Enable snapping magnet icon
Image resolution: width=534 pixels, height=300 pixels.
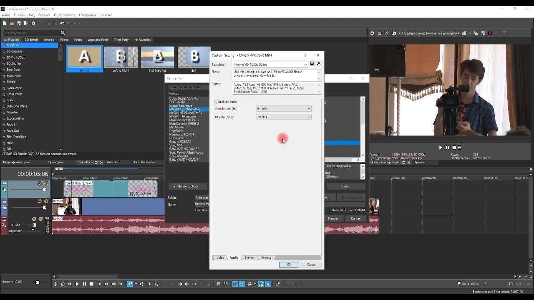[x=235, y=284]
